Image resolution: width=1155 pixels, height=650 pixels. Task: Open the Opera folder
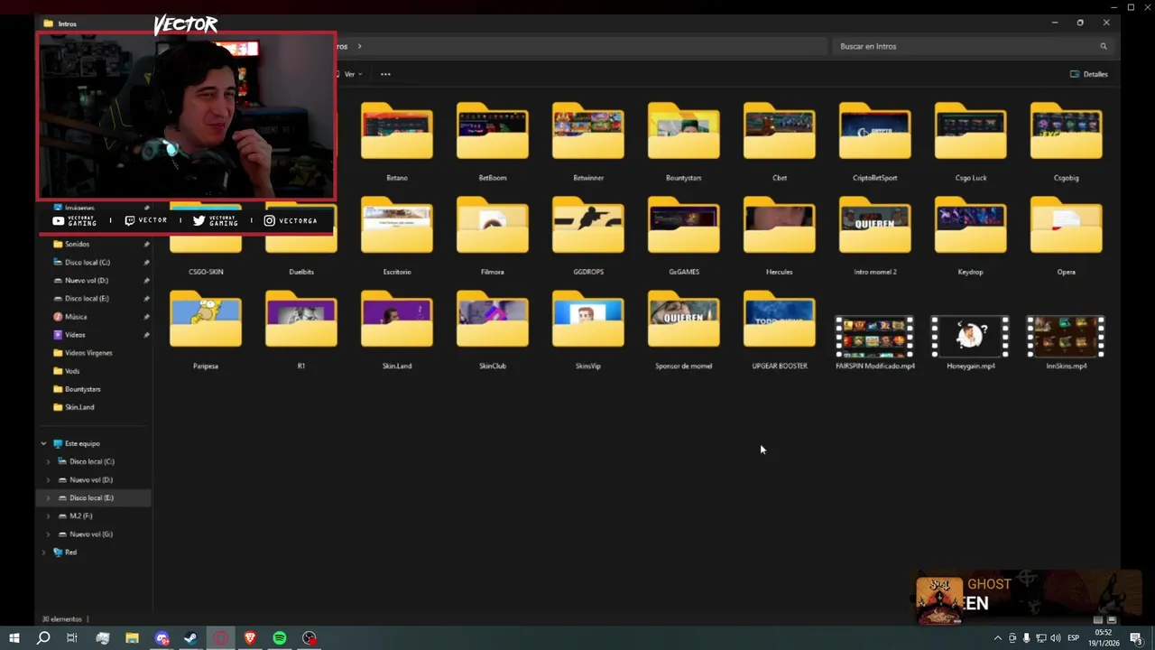[x=1067, y=227]
